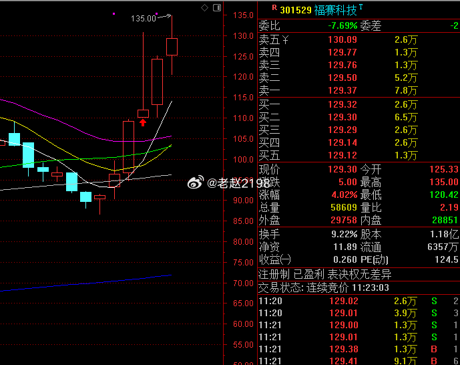Select 买三 price 129.29
The image size is (460, 365).
342,130
